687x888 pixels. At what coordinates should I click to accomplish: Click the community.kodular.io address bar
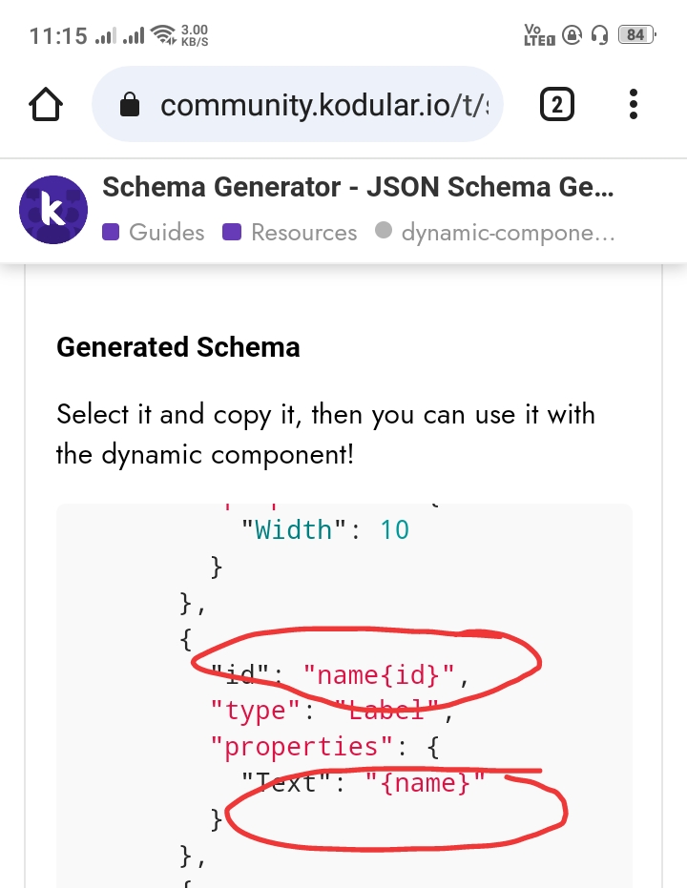(x=298, y=104)
